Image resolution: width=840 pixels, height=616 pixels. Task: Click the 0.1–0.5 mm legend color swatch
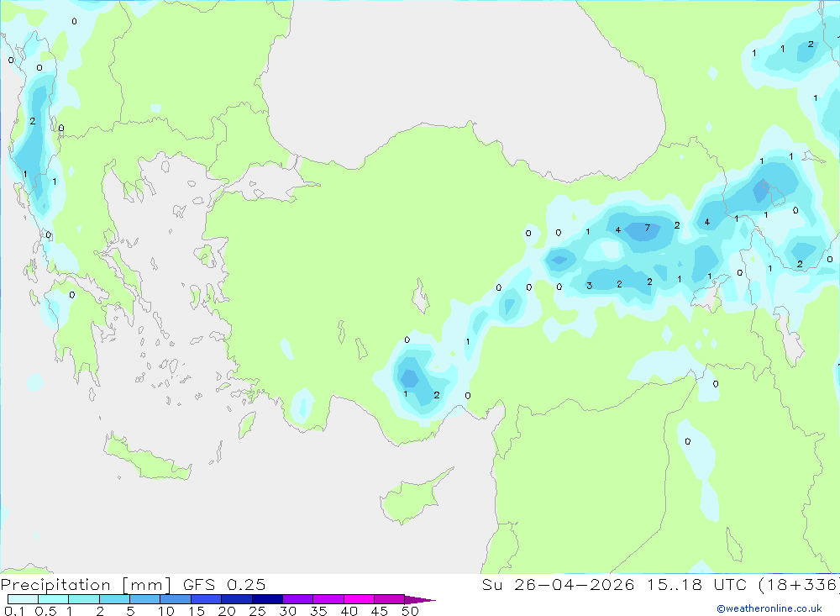pyautogui.click(x=23, y=599)
